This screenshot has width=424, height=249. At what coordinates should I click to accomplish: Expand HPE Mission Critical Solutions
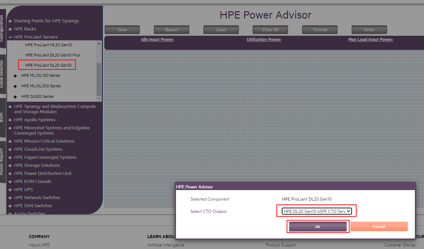coord(10,141)
